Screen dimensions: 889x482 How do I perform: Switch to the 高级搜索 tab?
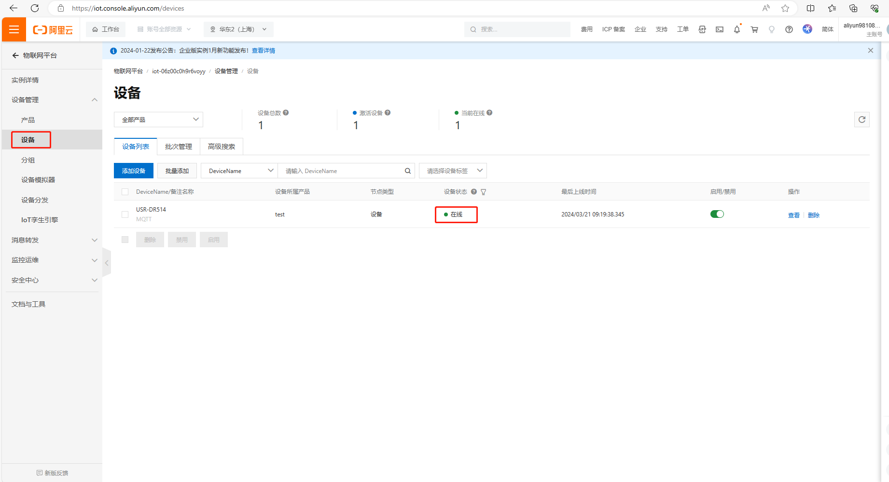point(221,147)
